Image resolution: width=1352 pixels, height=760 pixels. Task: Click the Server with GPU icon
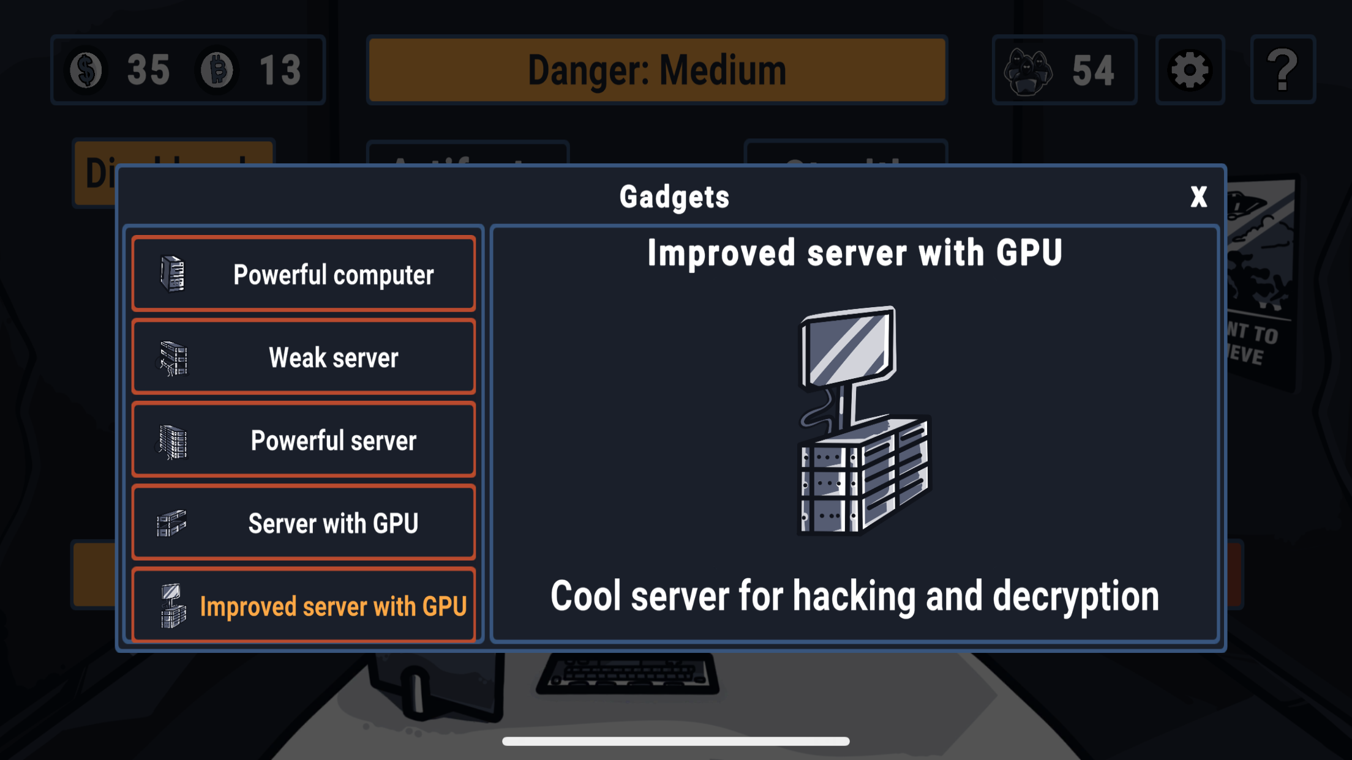171,523
